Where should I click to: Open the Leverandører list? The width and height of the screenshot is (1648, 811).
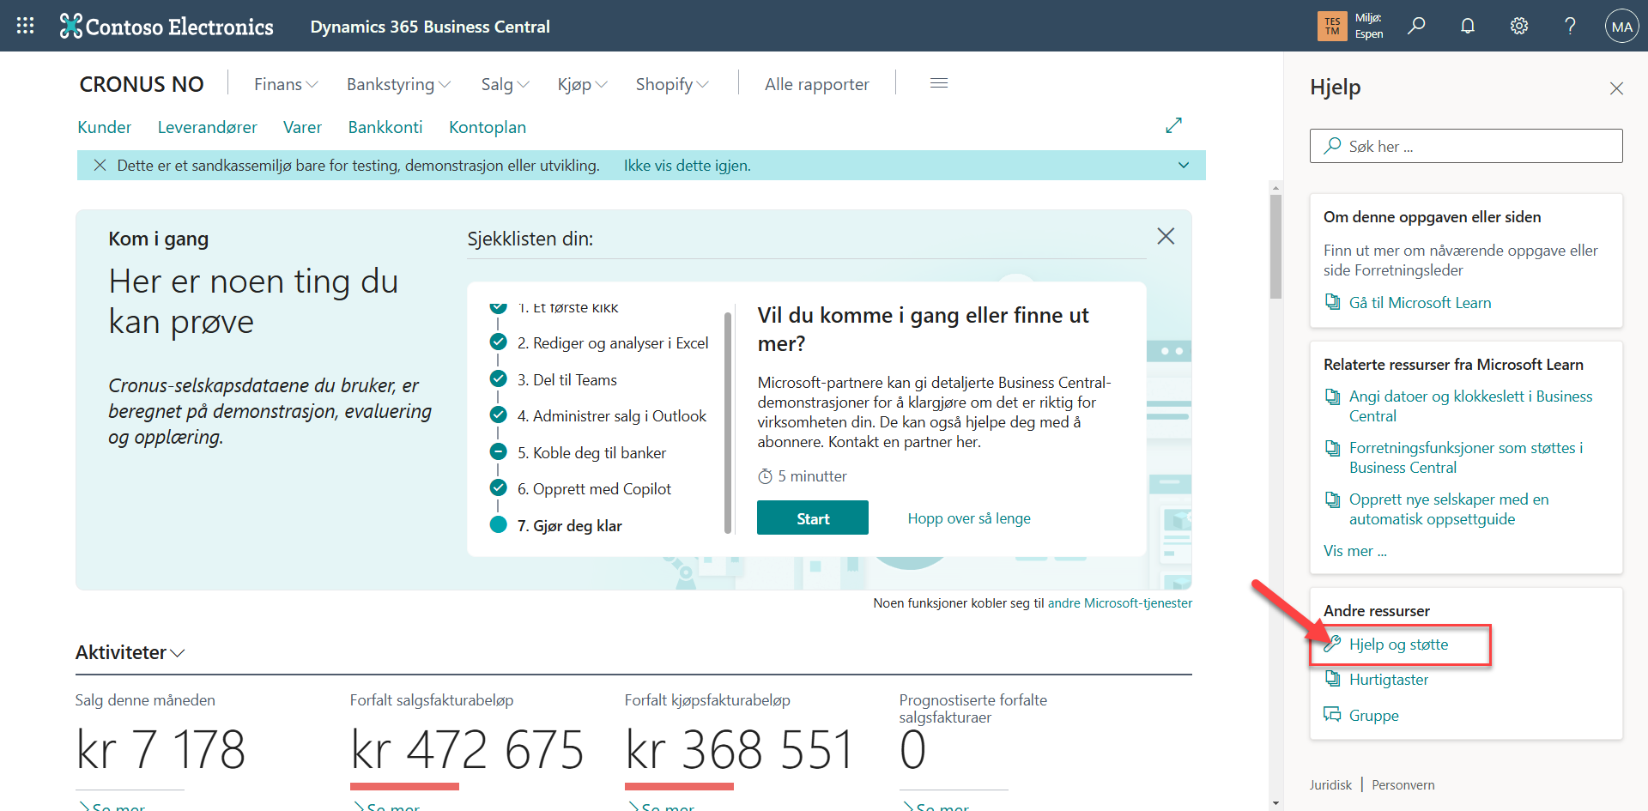[208, 127]
